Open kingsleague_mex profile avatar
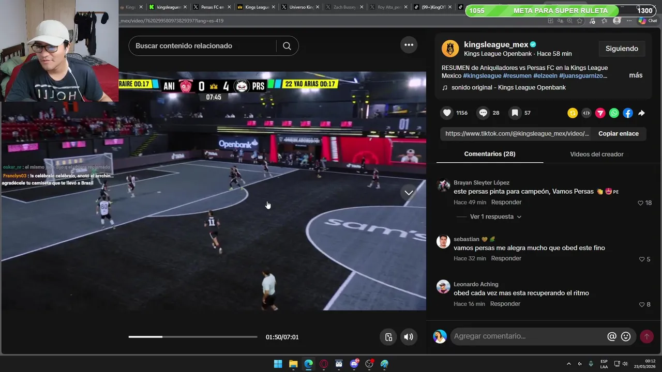The width and height of the screenshot is (662, 372). [x=450, y=49]
